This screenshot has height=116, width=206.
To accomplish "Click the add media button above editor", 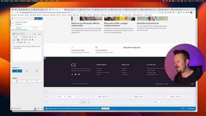I will (x=19, y=34).
